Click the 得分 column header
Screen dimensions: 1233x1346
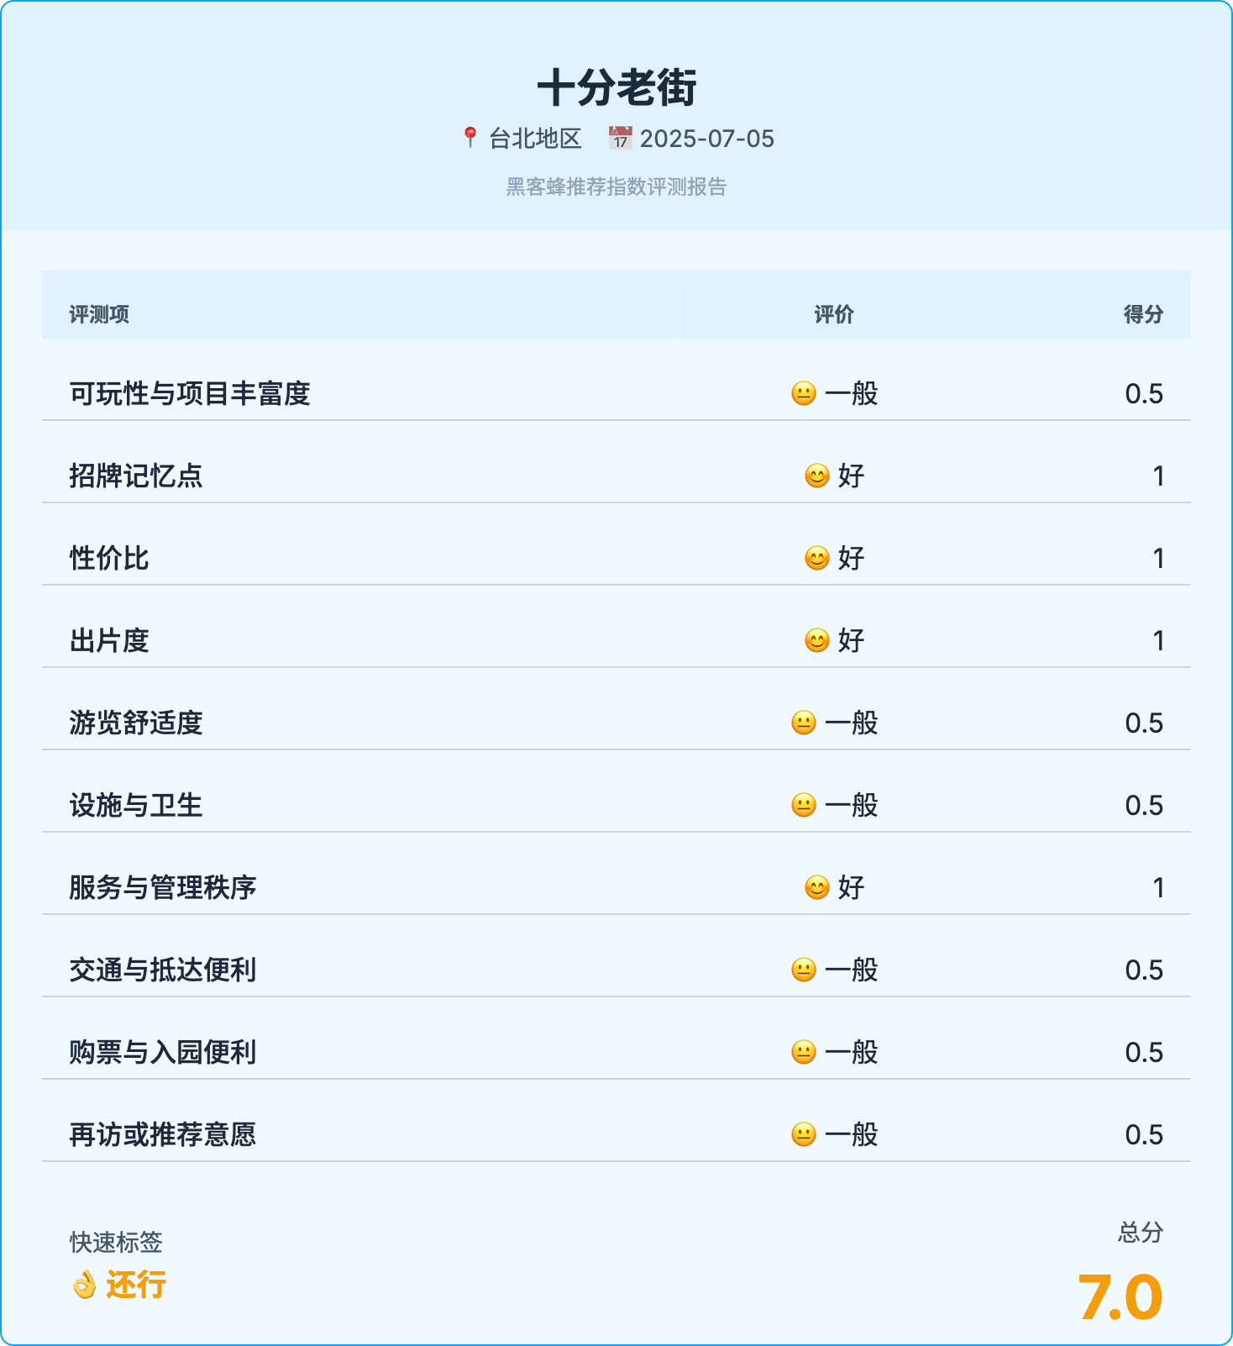tap(1143, 314)
